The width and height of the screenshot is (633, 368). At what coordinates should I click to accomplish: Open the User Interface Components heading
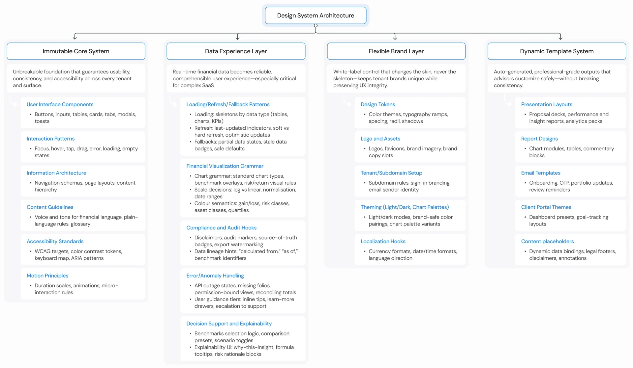pos(60,104)
